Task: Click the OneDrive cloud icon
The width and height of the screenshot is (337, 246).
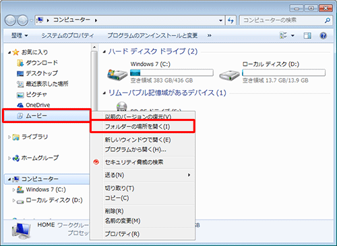Action: [x=20, y=105]
